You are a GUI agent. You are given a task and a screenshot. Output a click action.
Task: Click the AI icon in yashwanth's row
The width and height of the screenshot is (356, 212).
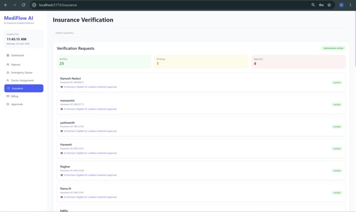click(x=61, y=131)
